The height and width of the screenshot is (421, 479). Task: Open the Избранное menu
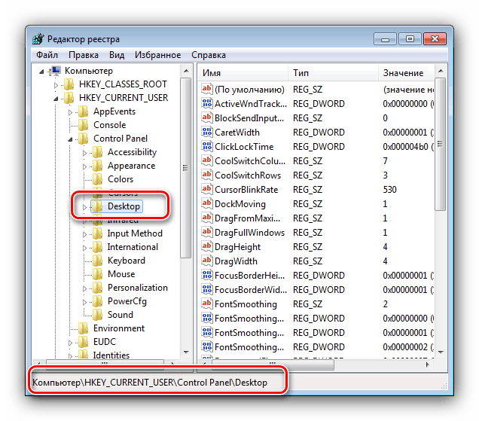tap(157, 55)
